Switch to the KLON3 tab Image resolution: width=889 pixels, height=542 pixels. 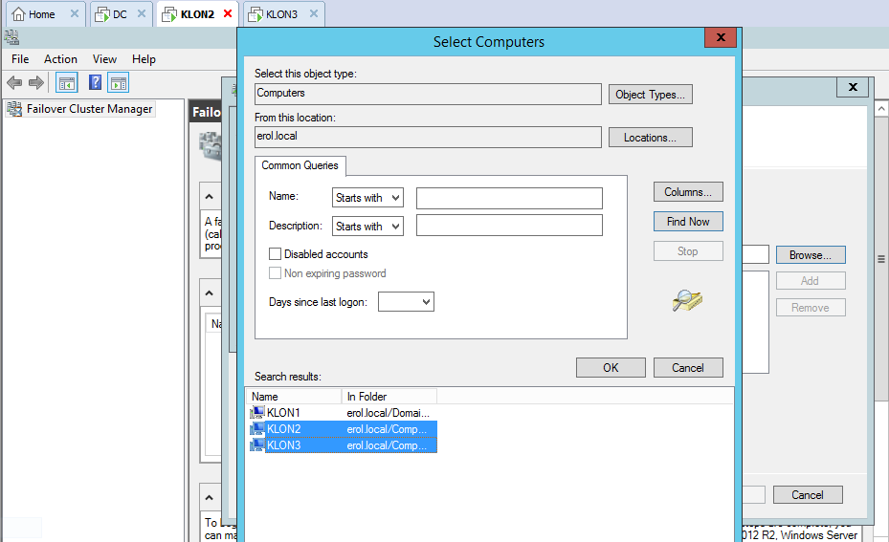[281, 14]
